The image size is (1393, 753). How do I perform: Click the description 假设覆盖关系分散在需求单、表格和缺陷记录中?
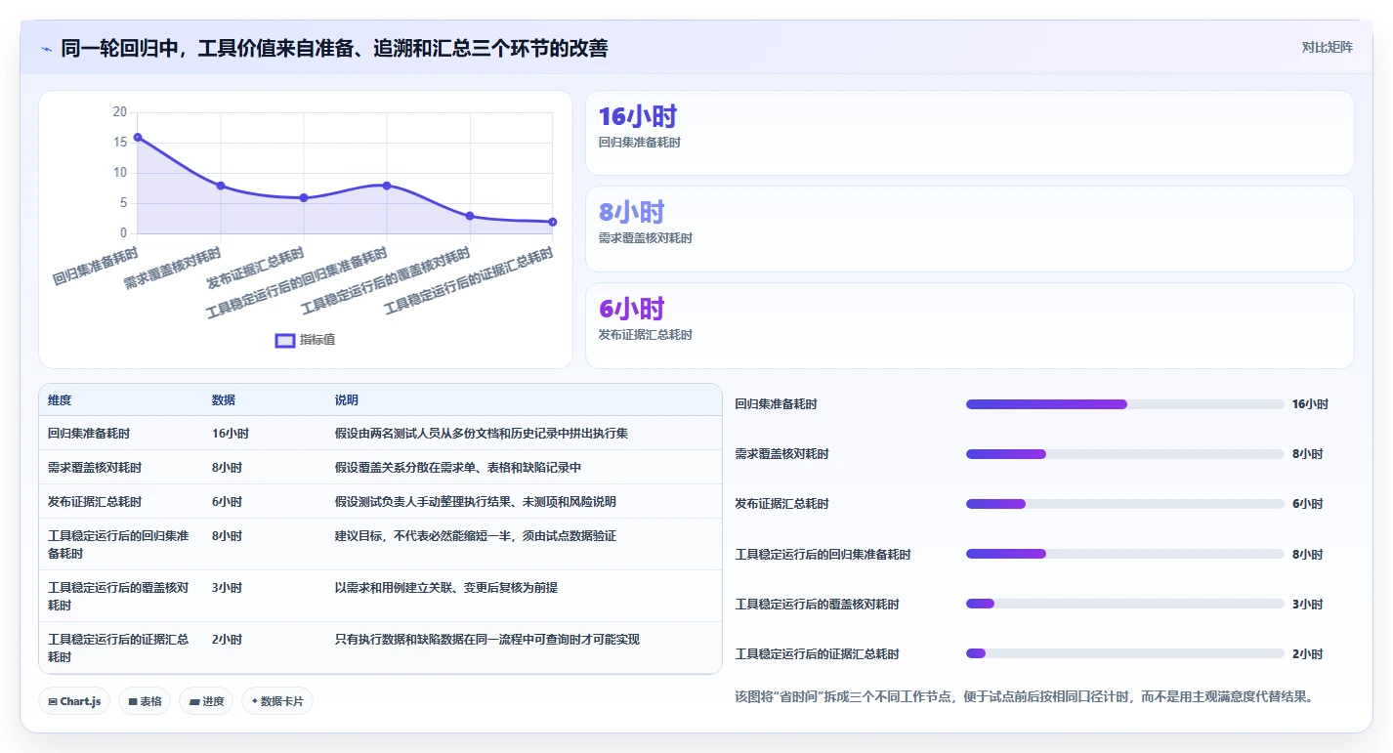[458, 468]
